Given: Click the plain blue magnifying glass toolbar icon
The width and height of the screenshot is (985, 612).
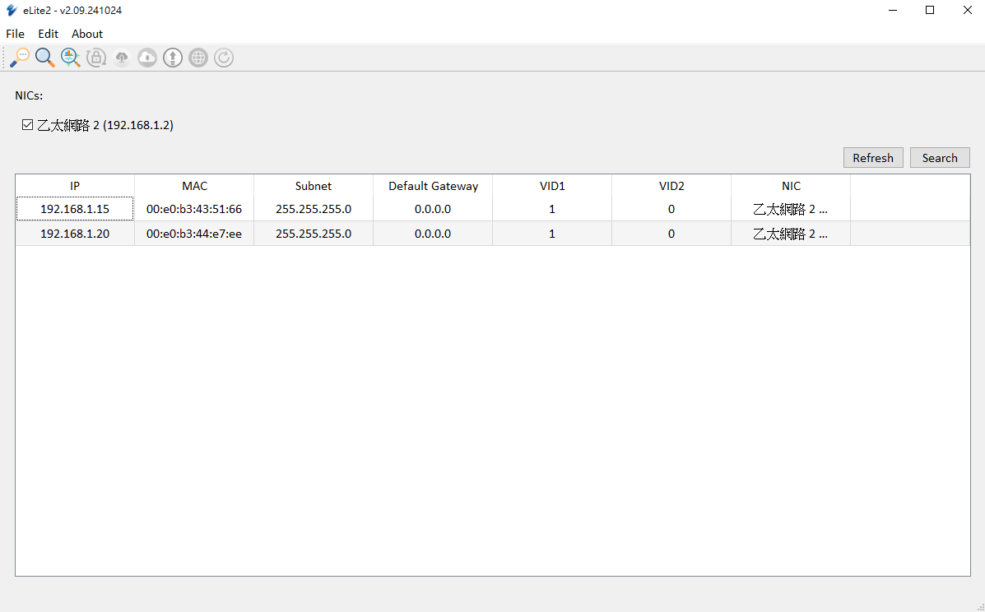Looking at the screenshot, I should pyautogui.click(x=44, y=58).
